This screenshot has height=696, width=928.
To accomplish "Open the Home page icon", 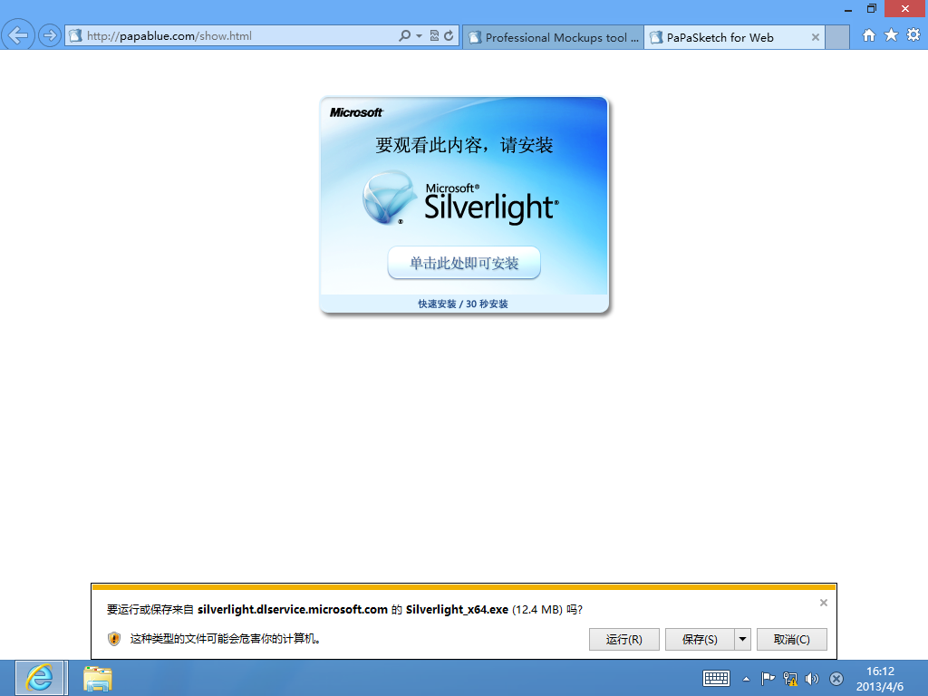I will point(869,35).
